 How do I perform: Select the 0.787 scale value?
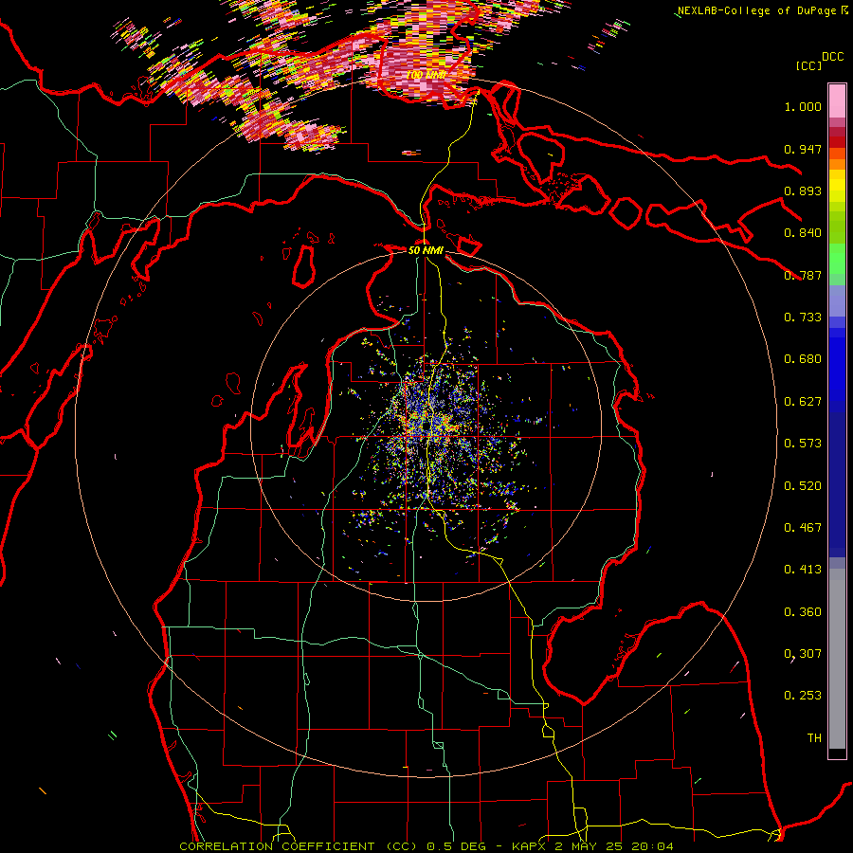click(803, 275)
